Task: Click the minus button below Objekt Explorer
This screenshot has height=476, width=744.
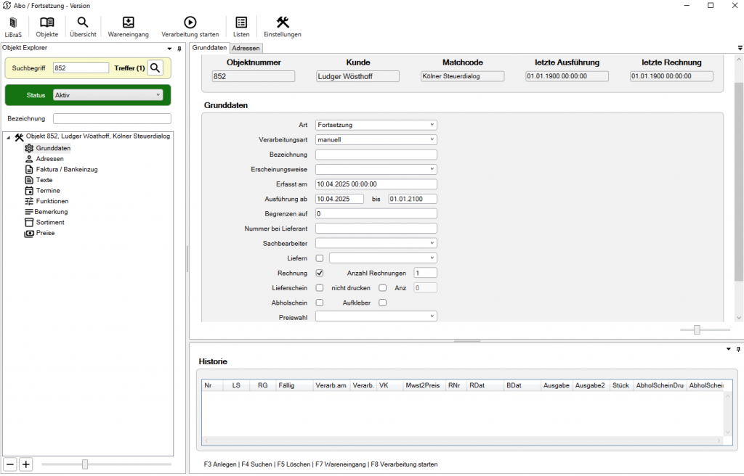Action: (10, 464)
